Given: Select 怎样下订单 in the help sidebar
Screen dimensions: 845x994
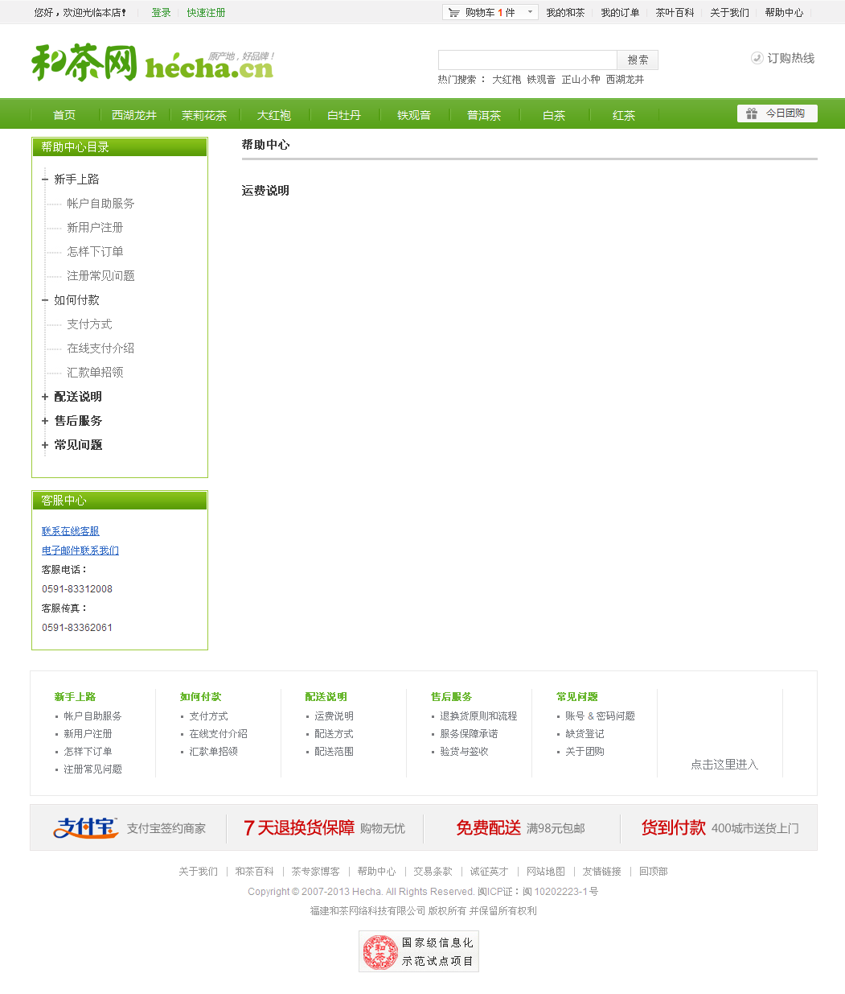Looking at the screenshot, I should (95, 252).
